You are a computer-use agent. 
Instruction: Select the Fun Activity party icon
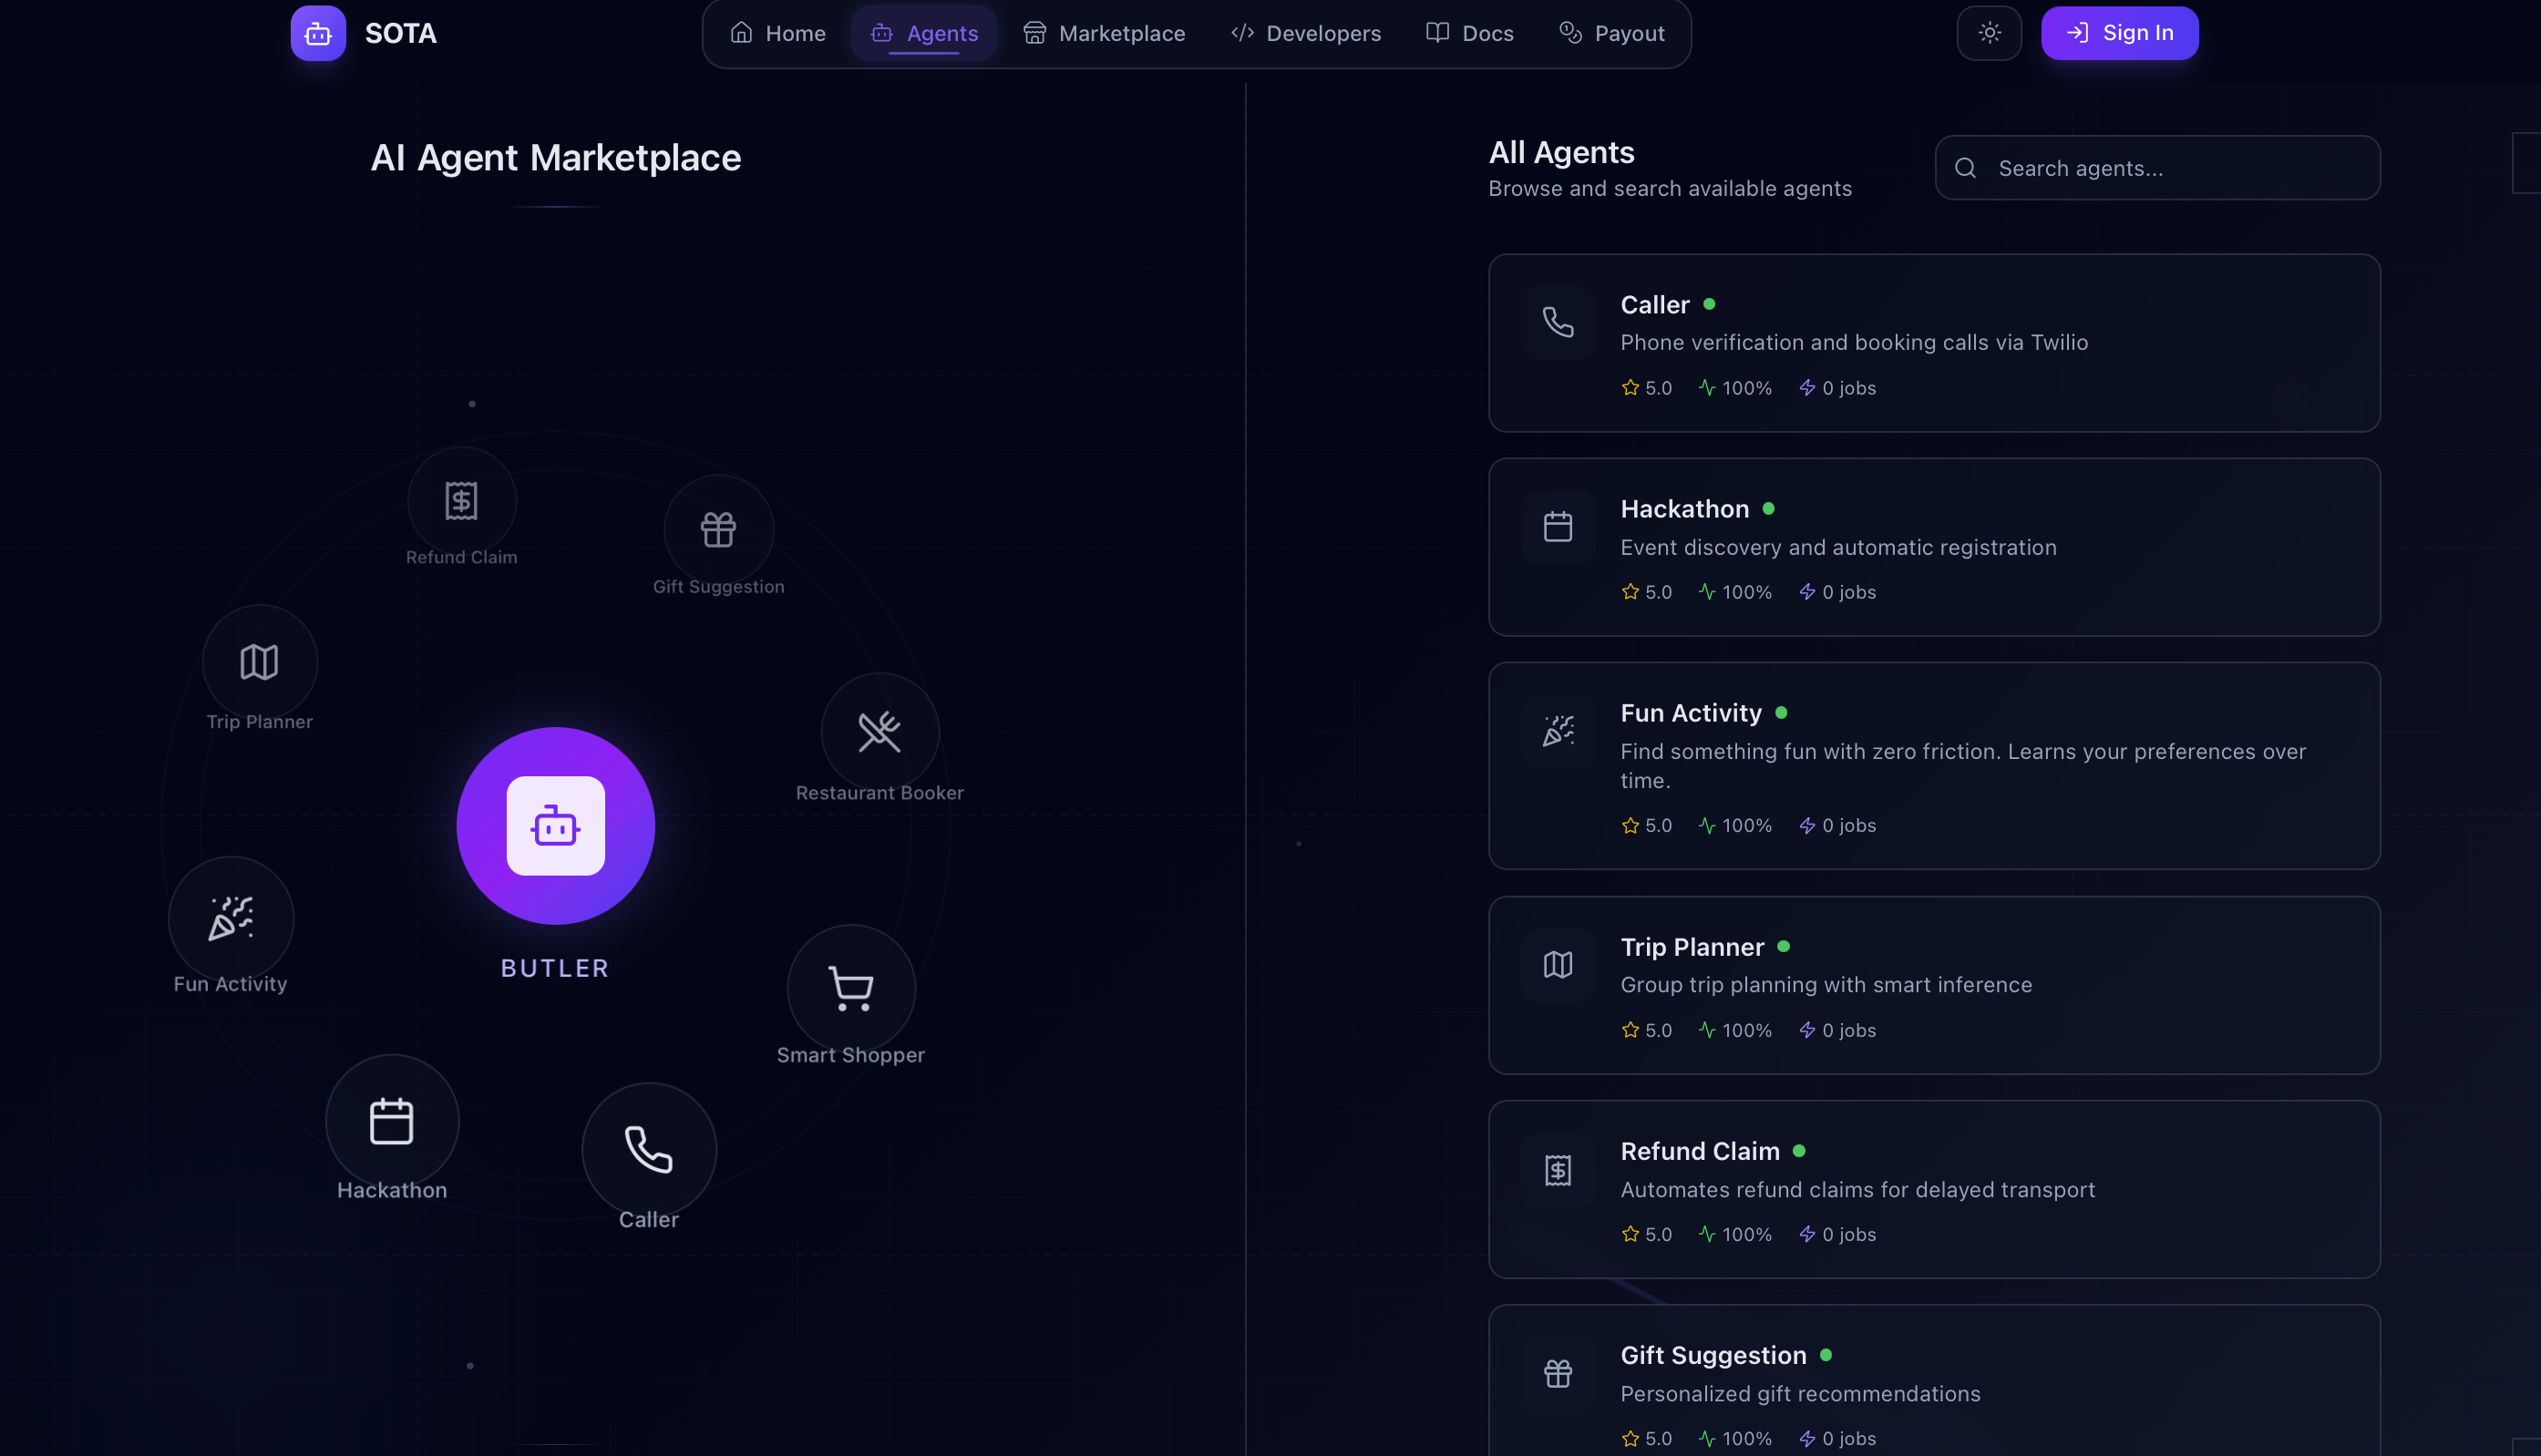[231, 918]
